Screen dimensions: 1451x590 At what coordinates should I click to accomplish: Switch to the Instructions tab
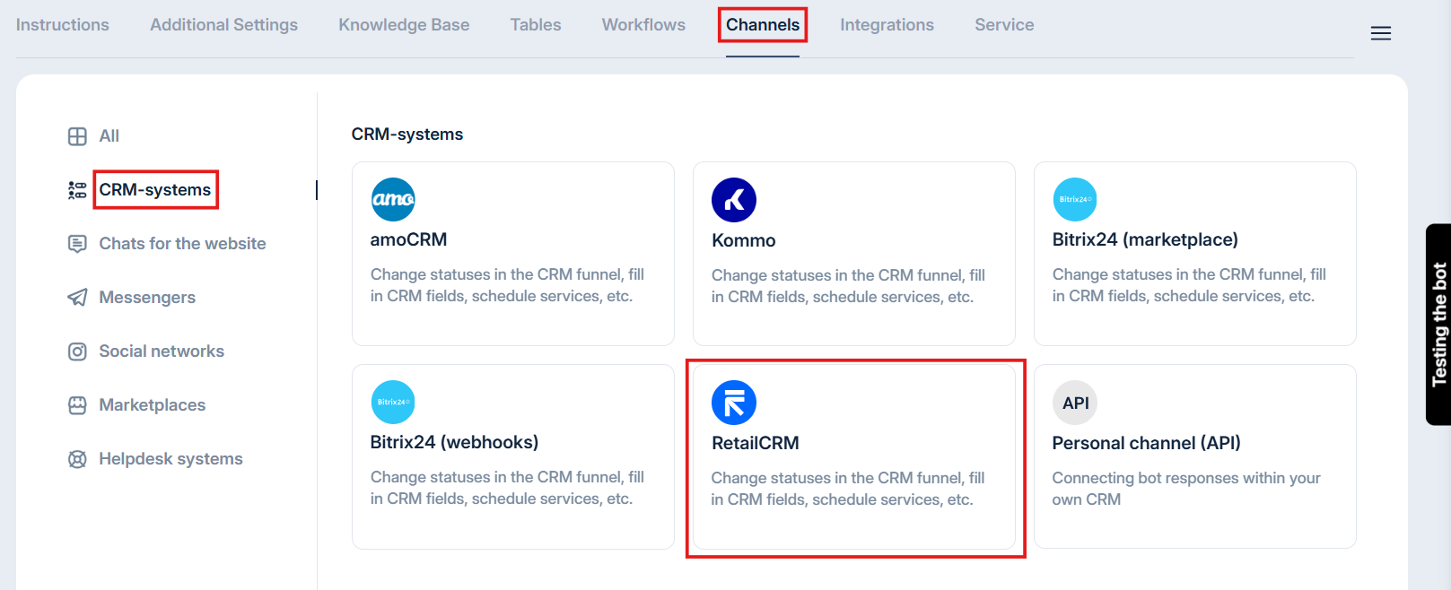(x=63, y=25)
